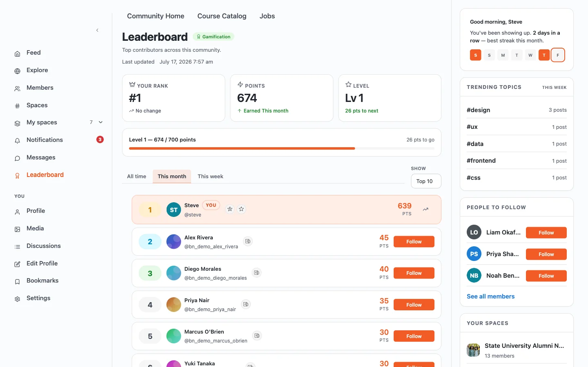Click the trend arrow icon on Steve's row
This screenshot has height=367, width=588.
425,209
